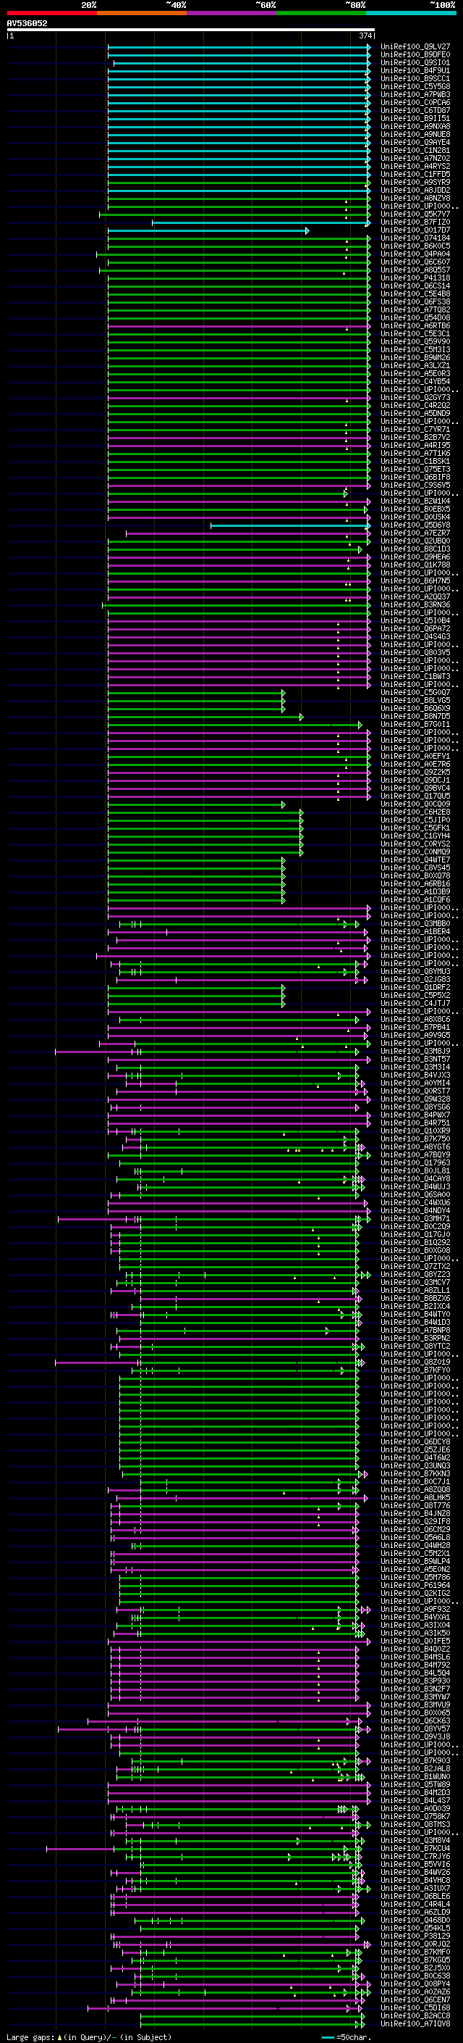Open hit UniRef100_A7PWB3
463x2043 pixels.
point(415,94)
